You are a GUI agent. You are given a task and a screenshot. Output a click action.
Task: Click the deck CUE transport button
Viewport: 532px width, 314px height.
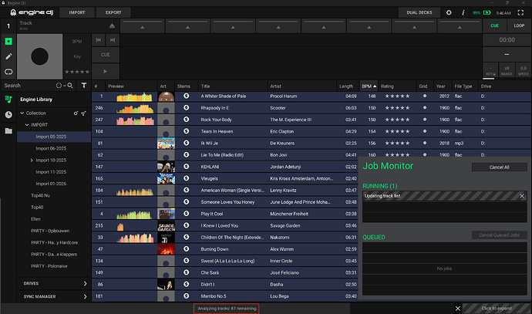105,55
